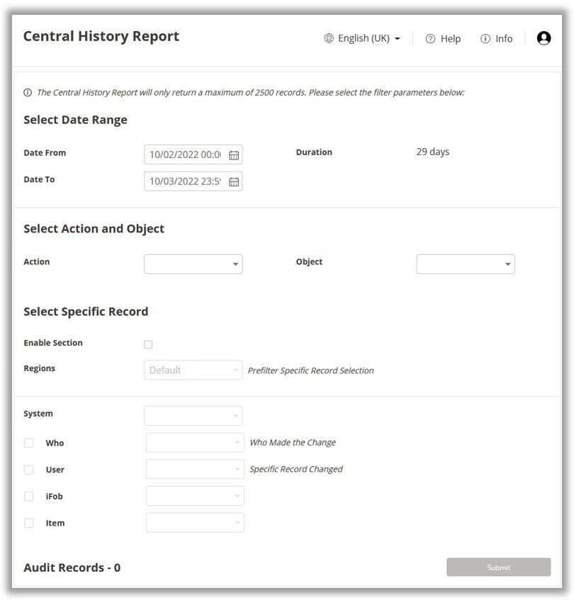
Task: Open the Date To calendar picker icon
Action: [234, 182]
